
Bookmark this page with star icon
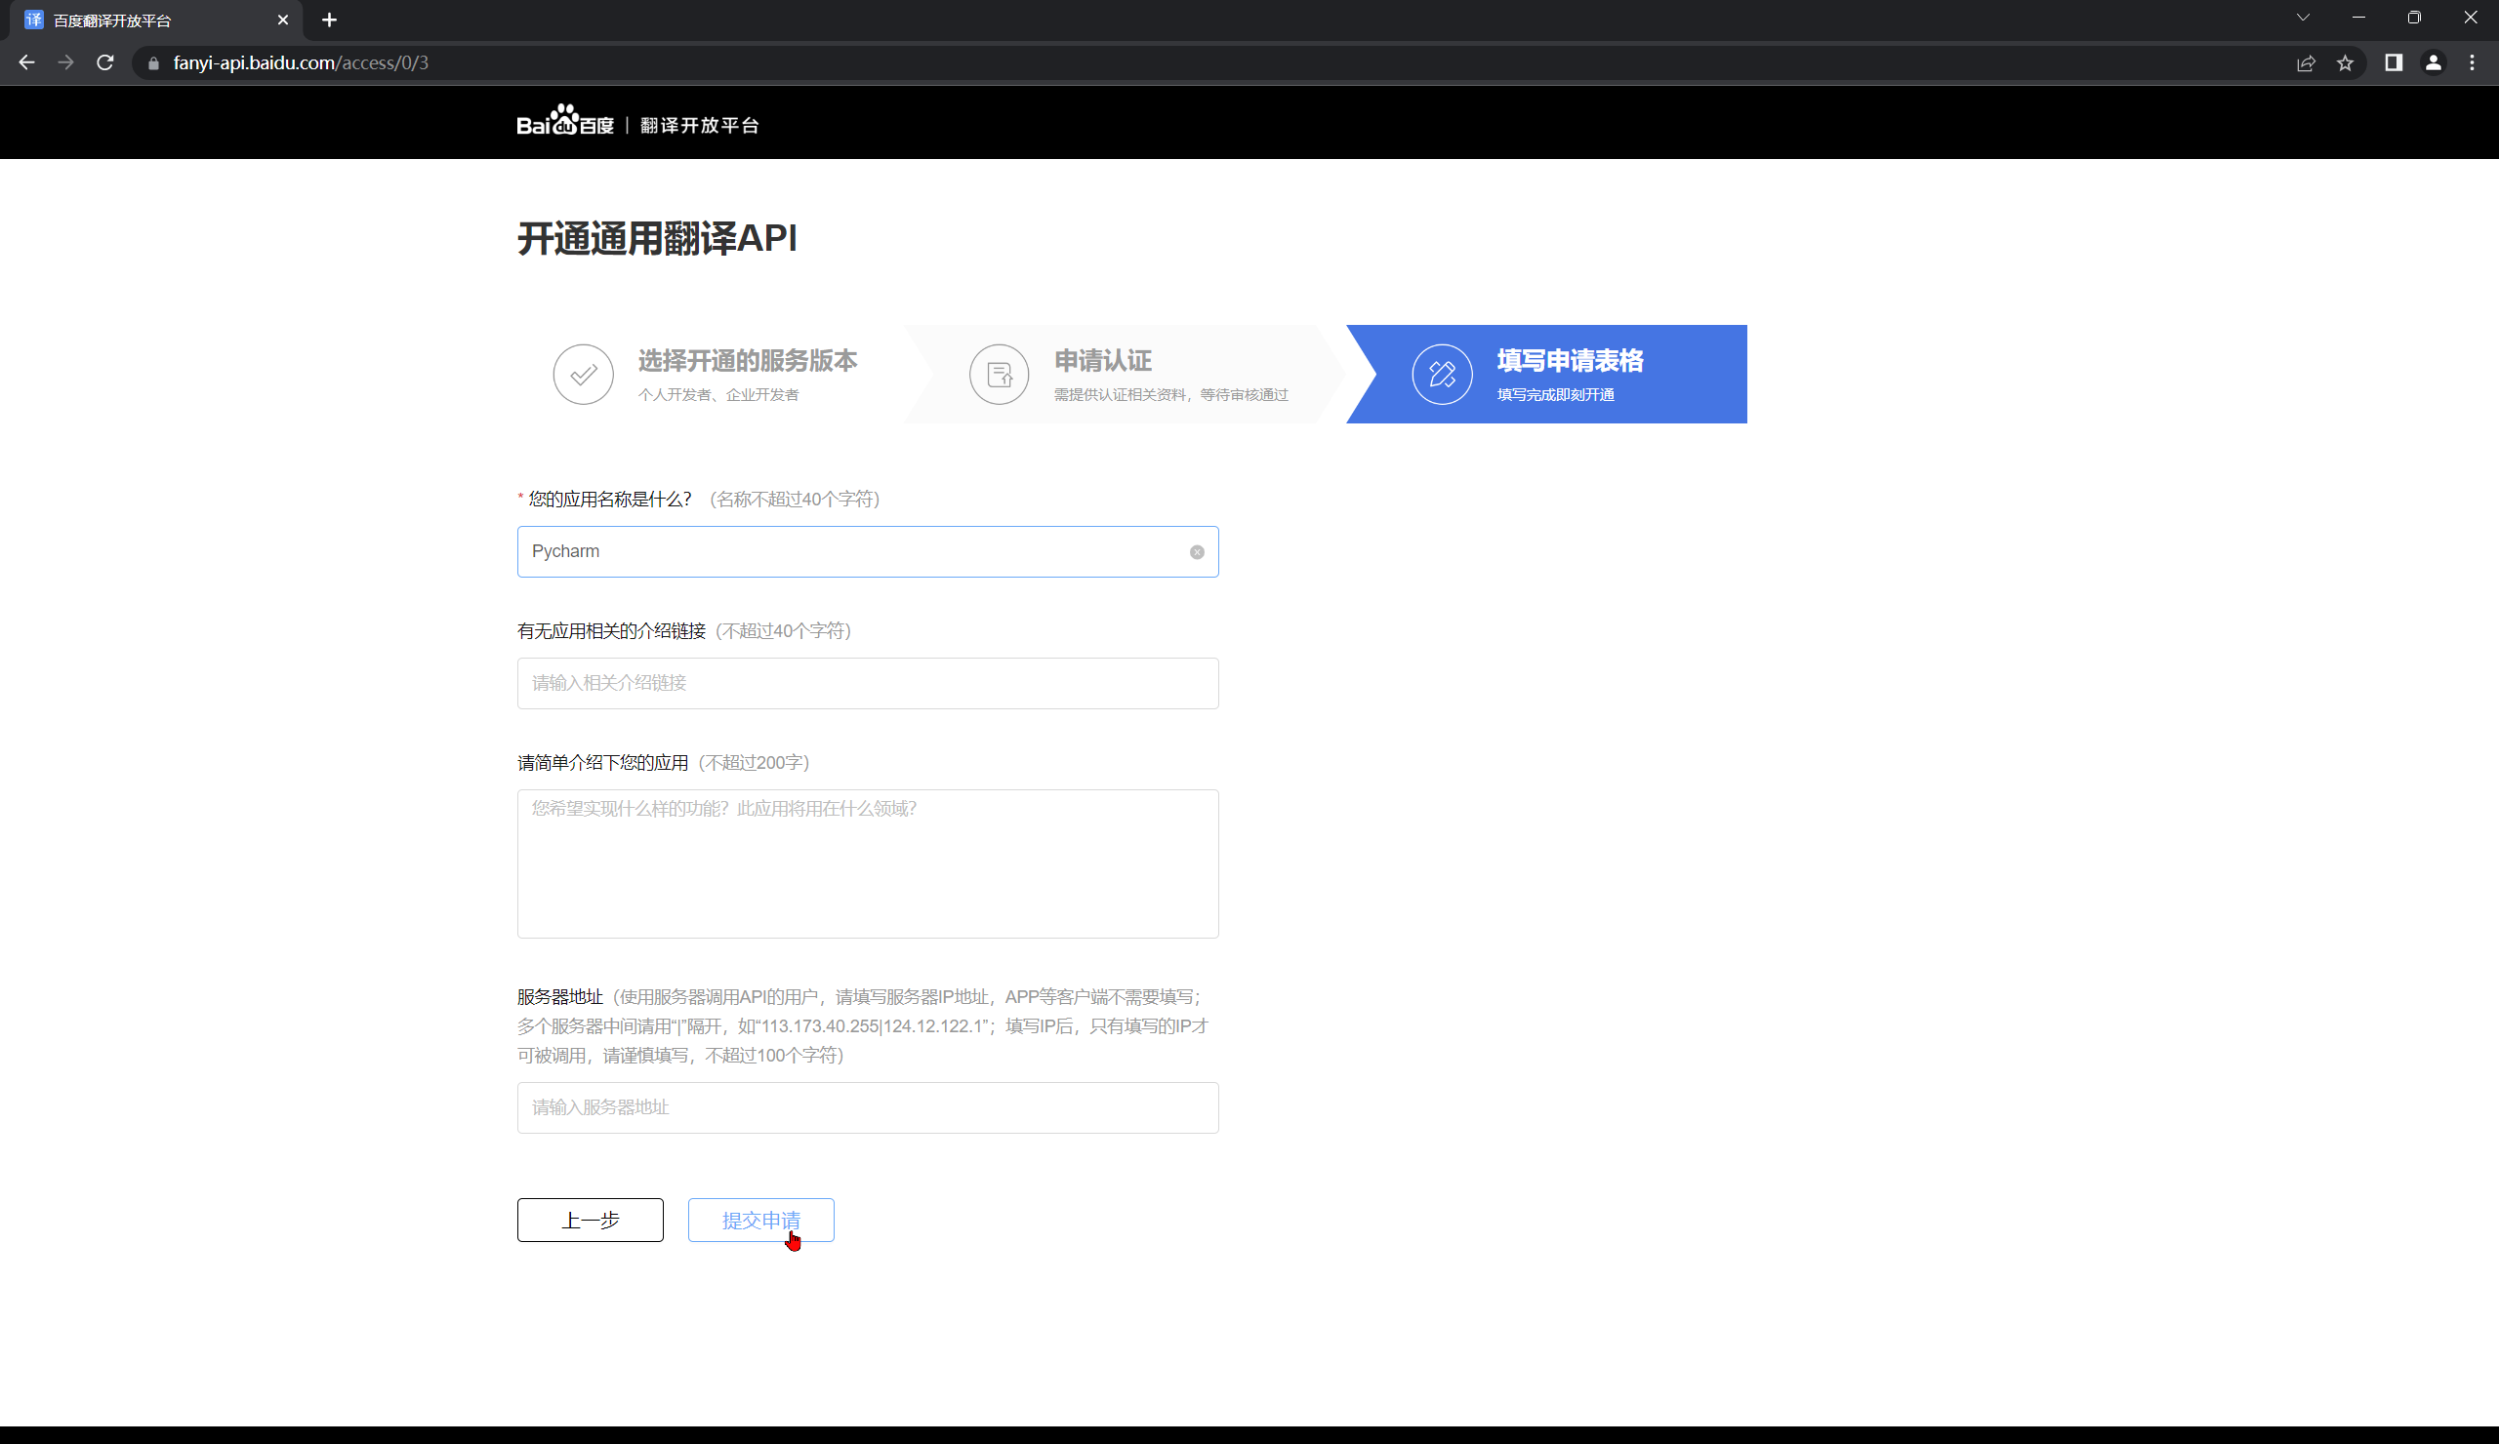pyautogui.click(x=2345, y=62)
